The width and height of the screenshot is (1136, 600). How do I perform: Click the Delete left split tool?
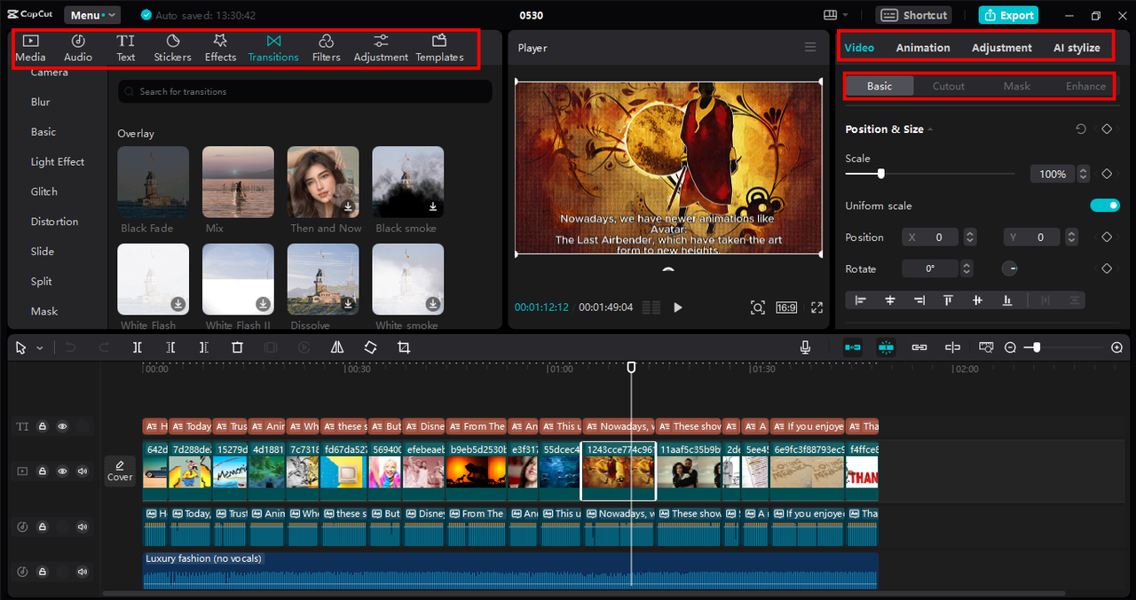tap(170, 347)
